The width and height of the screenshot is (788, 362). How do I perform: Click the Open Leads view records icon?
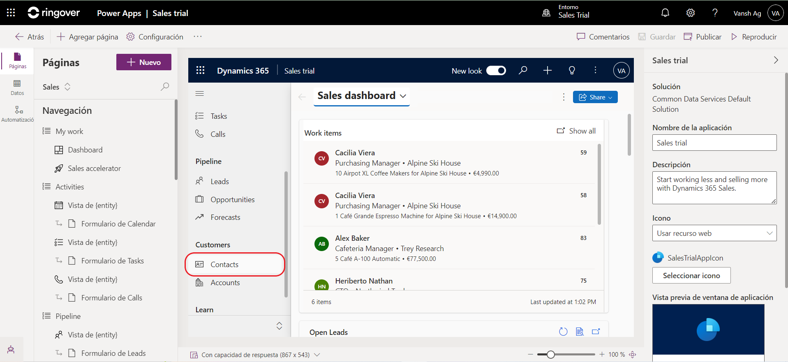[580, 332]
